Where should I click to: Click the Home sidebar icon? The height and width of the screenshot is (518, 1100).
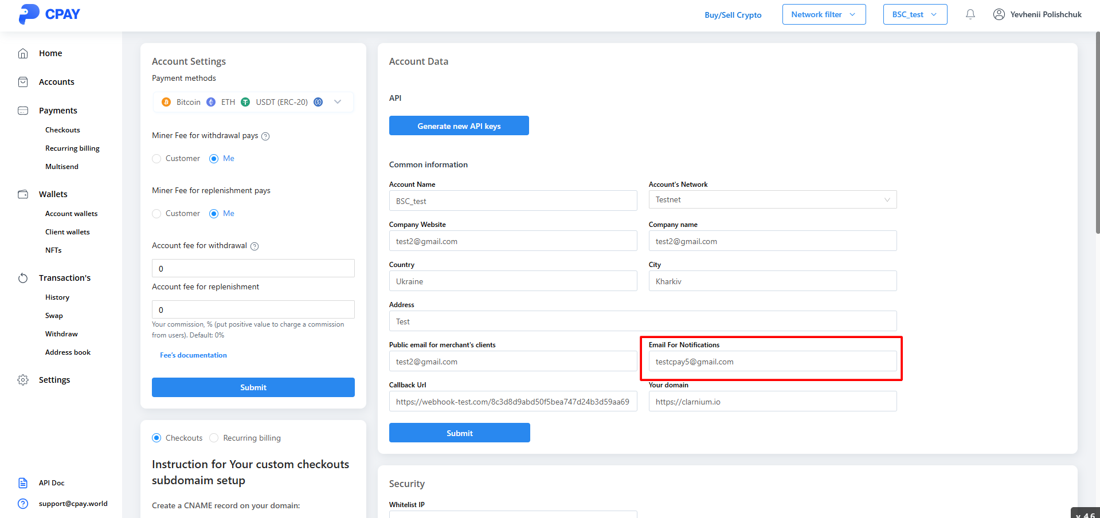point(23,53)
